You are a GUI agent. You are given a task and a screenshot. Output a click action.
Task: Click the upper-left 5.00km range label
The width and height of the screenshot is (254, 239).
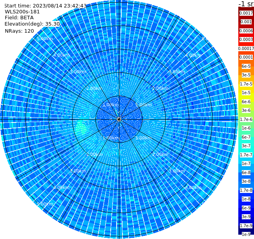45,39
